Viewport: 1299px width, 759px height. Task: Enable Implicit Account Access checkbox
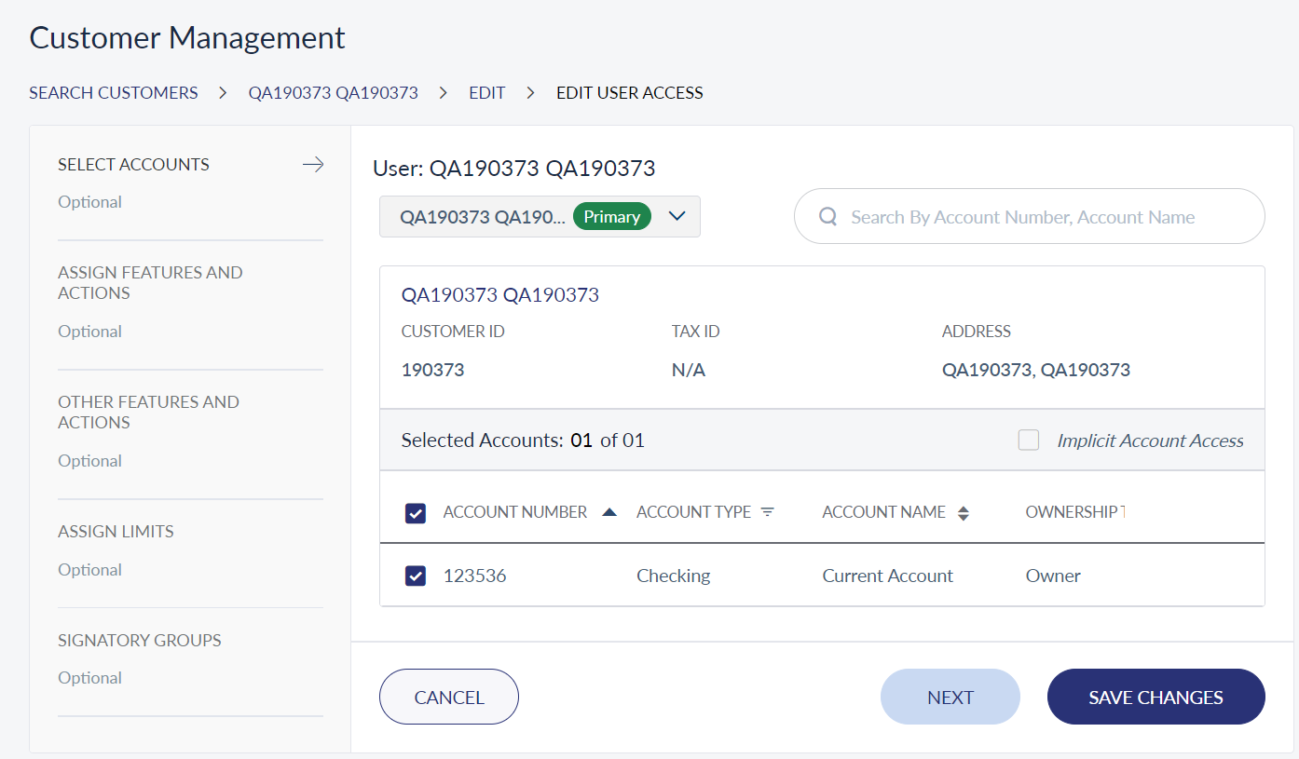pos(1029,440)
